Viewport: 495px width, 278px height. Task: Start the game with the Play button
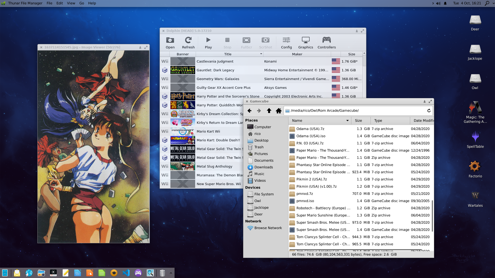(x=208, y=43)
